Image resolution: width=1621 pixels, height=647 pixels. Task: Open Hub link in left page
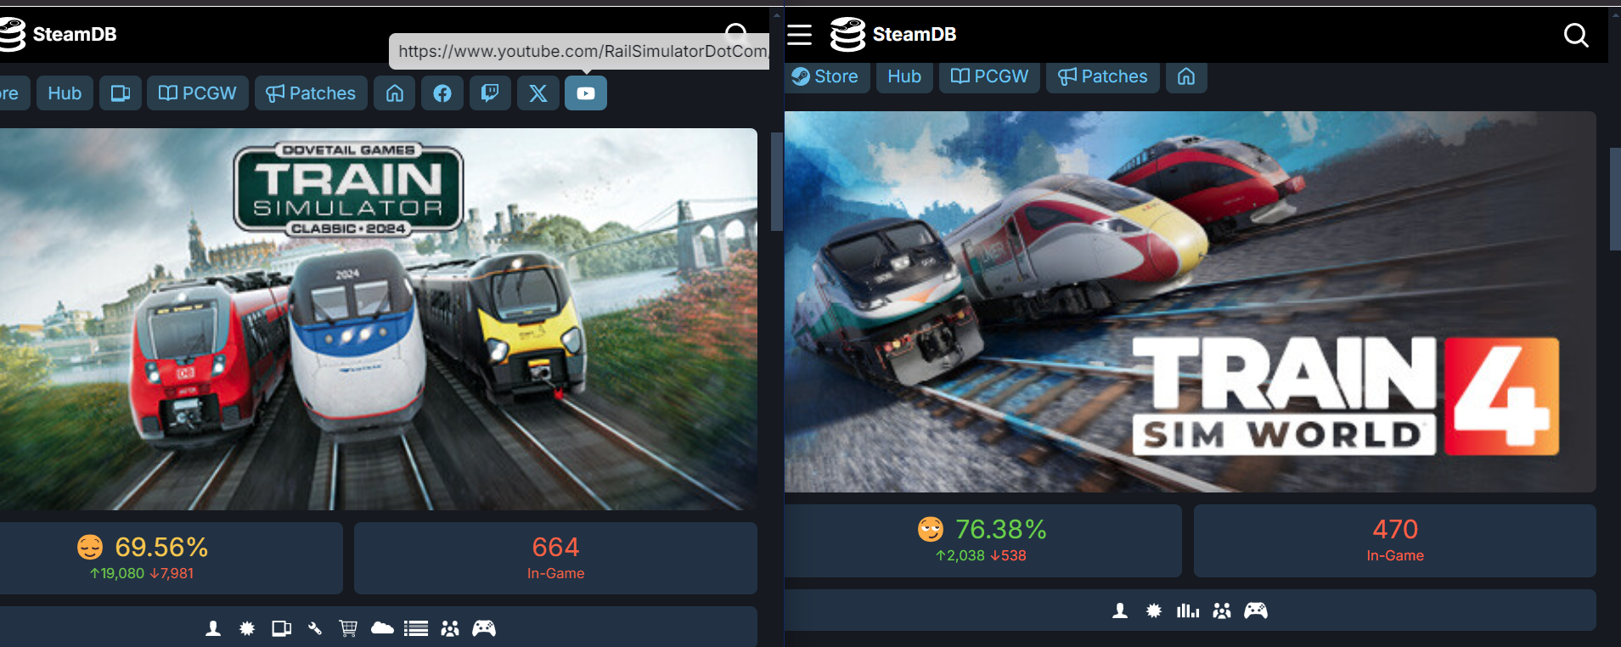pyautogui.click(x=65, y=93)
